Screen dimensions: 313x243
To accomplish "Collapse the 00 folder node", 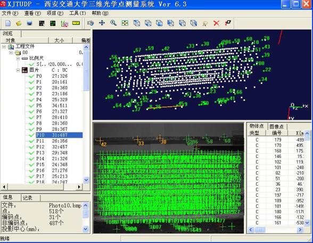I will pos(11,53).
